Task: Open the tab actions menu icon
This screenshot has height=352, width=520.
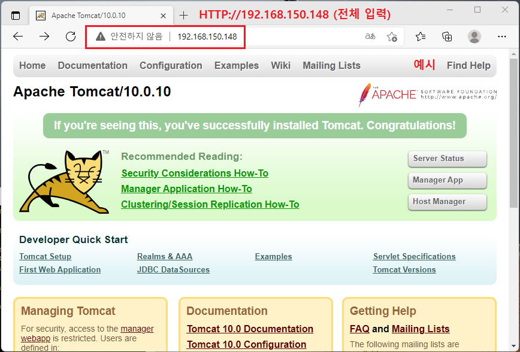Action: (x=16, y=15)
